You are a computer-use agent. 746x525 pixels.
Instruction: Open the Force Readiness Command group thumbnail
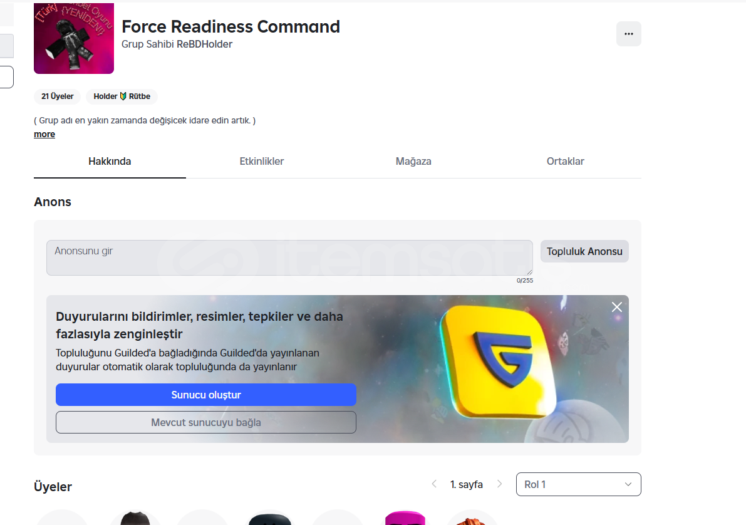click(x=74, y=38)
